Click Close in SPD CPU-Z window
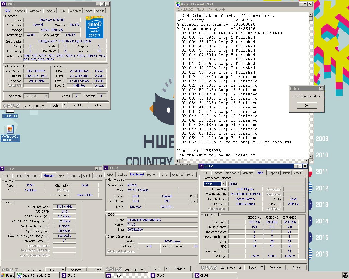Image resolution: width=349 pixels, height=279 pixels. click(x=296, y=267)
